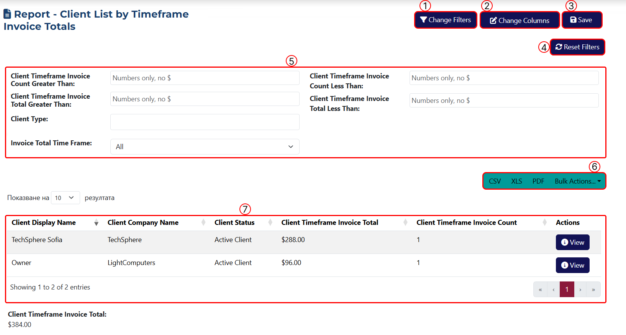Click the TechSphere Sofia name cell
The width and height of the screenshot is (626, 335).
(37, 240)
